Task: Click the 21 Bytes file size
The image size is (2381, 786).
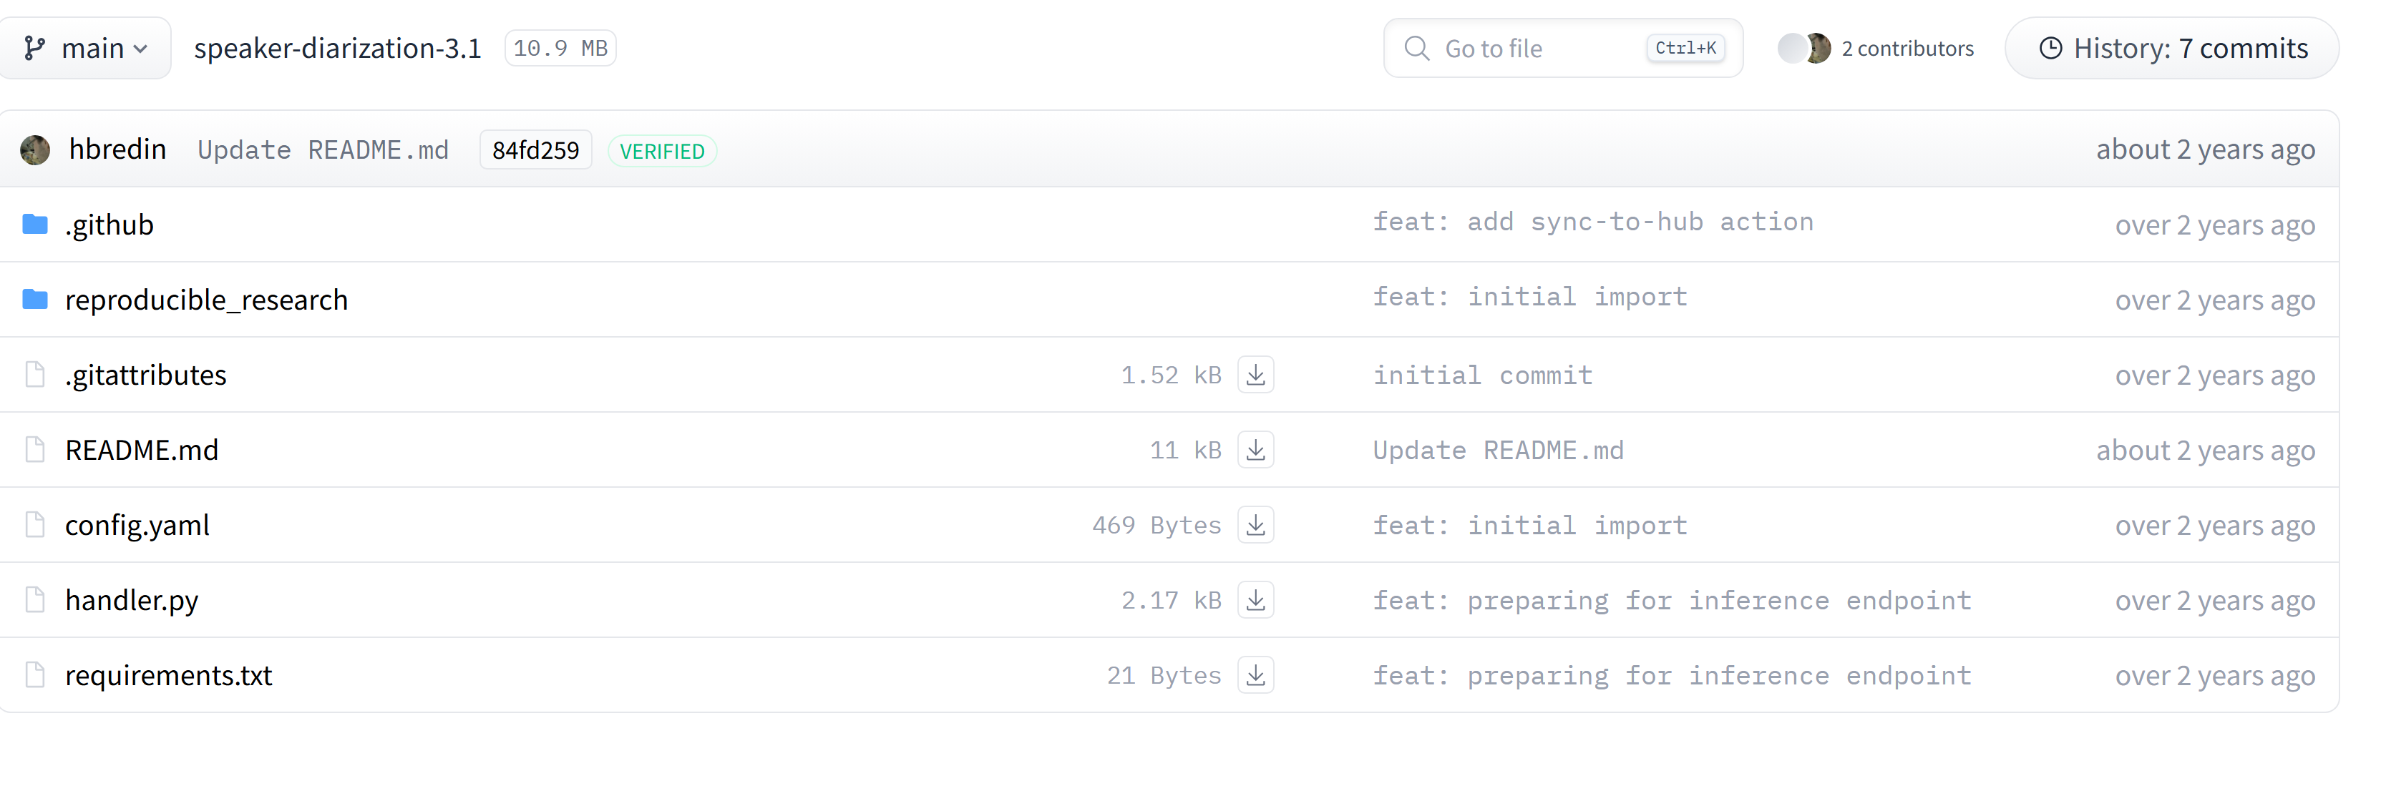Action: 1164,675
